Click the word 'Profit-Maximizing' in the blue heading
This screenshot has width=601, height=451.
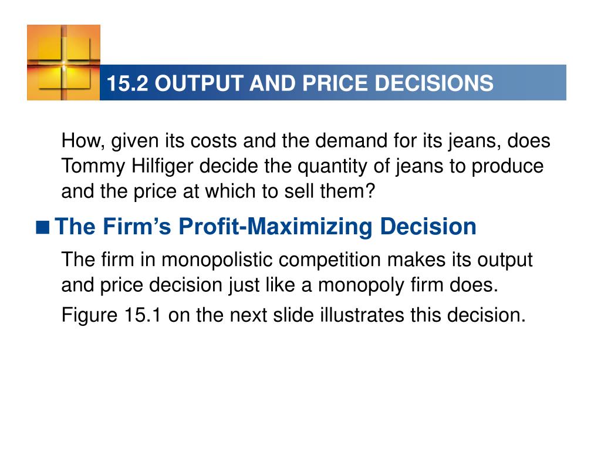click(276, 227)
